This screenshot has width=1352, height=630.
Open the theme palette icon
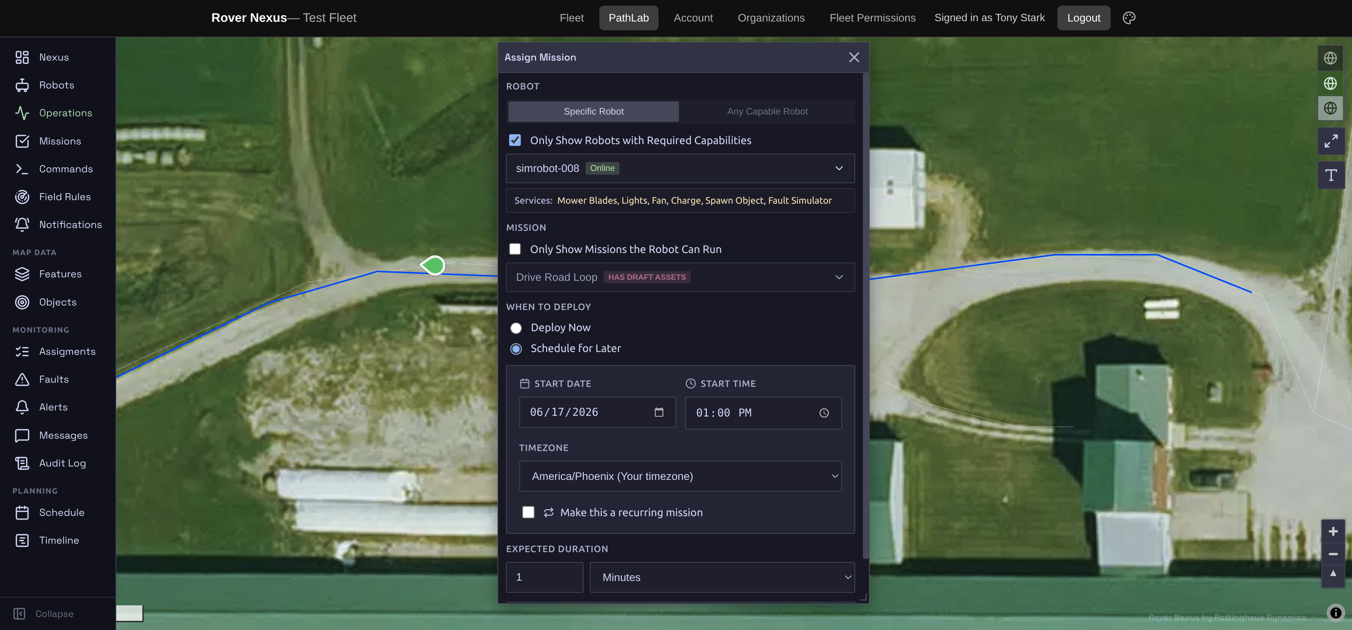[x=1129, y=18]
